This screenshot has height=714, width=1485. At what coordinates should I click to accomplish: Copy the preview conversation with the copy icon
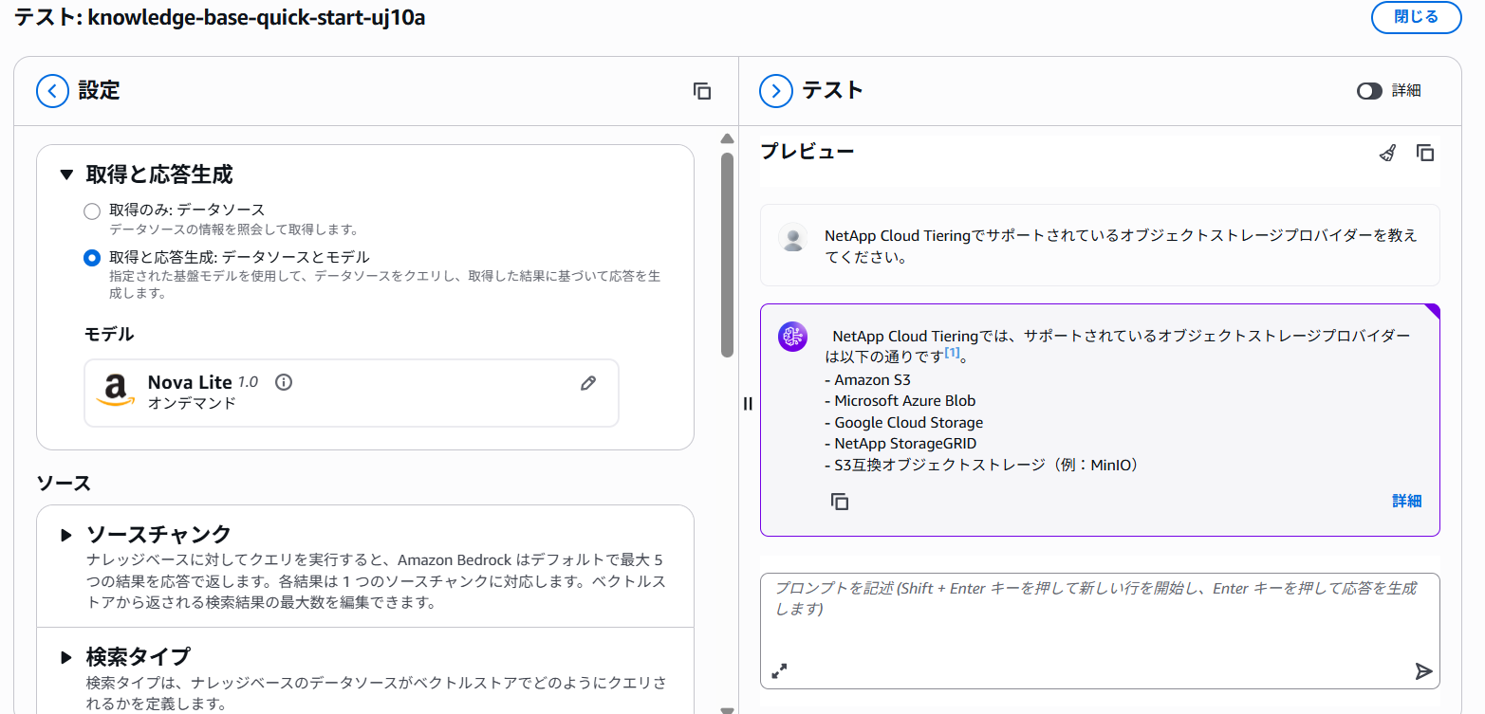click(1425, 153)
